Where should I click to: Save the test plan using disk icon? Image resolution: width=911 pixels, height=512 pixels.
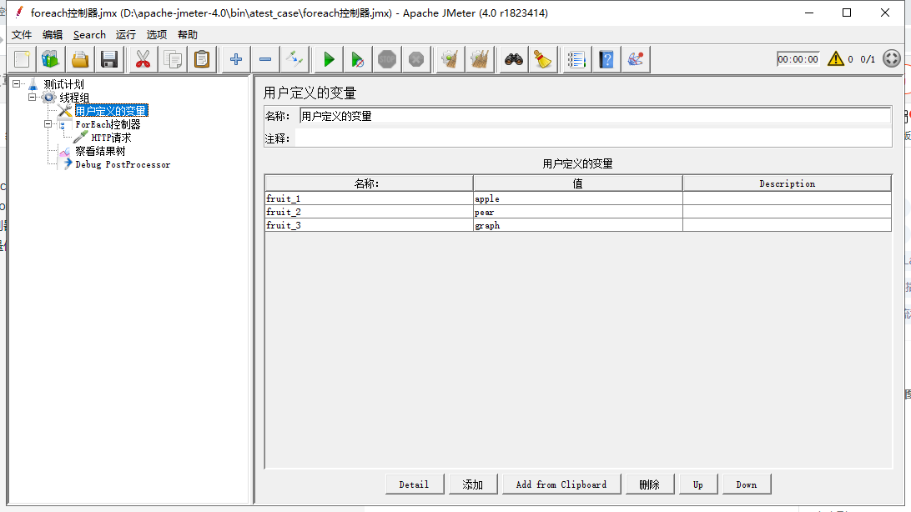[x=109, y=59]
